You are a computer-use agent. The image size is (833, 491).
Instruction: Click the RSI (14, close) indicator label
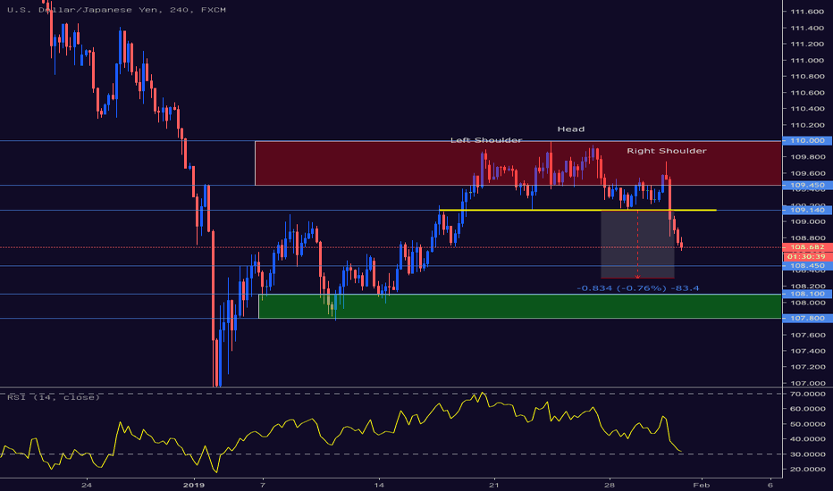(x=54, y=397)
